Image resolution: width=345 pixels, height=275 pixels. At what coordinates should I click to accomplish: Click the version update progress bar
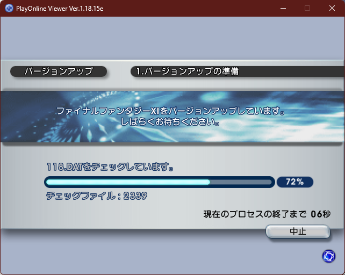coord(160,182)
